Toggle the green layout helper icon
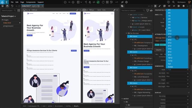 click(98, 2)
